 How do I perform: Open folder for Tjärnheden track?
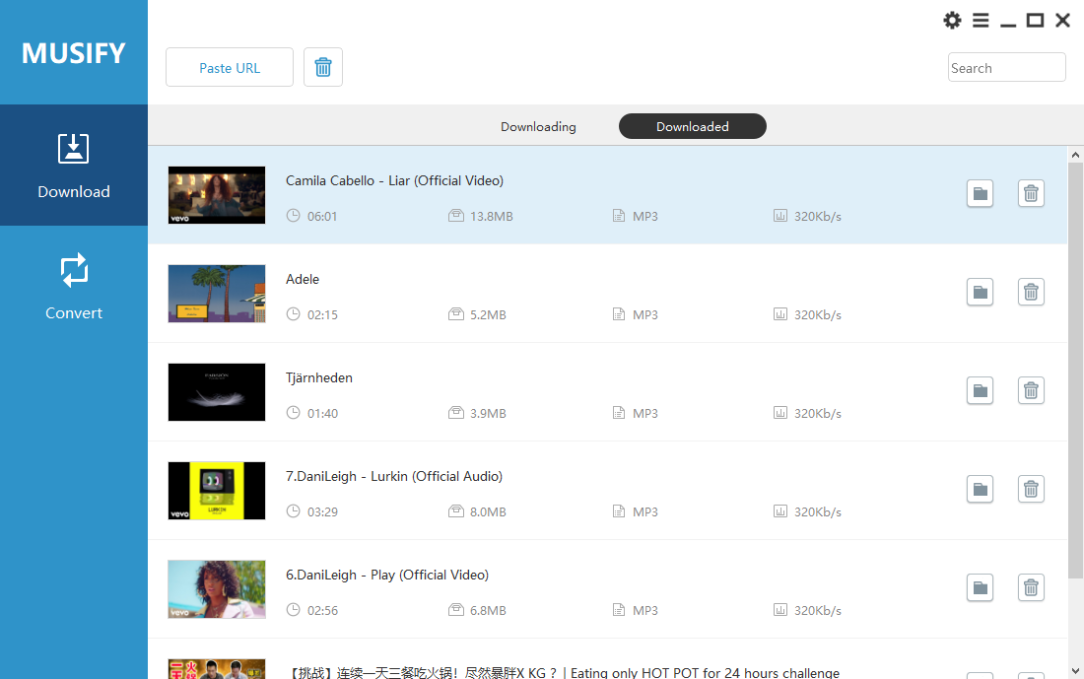[980, 390]
